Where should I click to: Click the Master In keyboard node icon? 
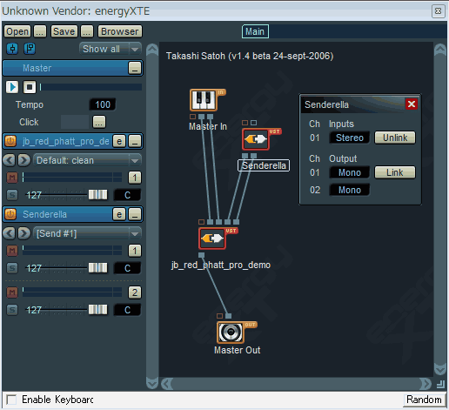pyautogui.click(x=204, y=100)
